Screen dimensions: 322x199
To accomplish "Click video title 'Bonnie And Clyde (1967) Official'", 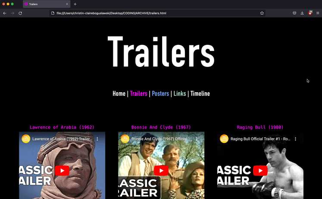I will point(159,139).
